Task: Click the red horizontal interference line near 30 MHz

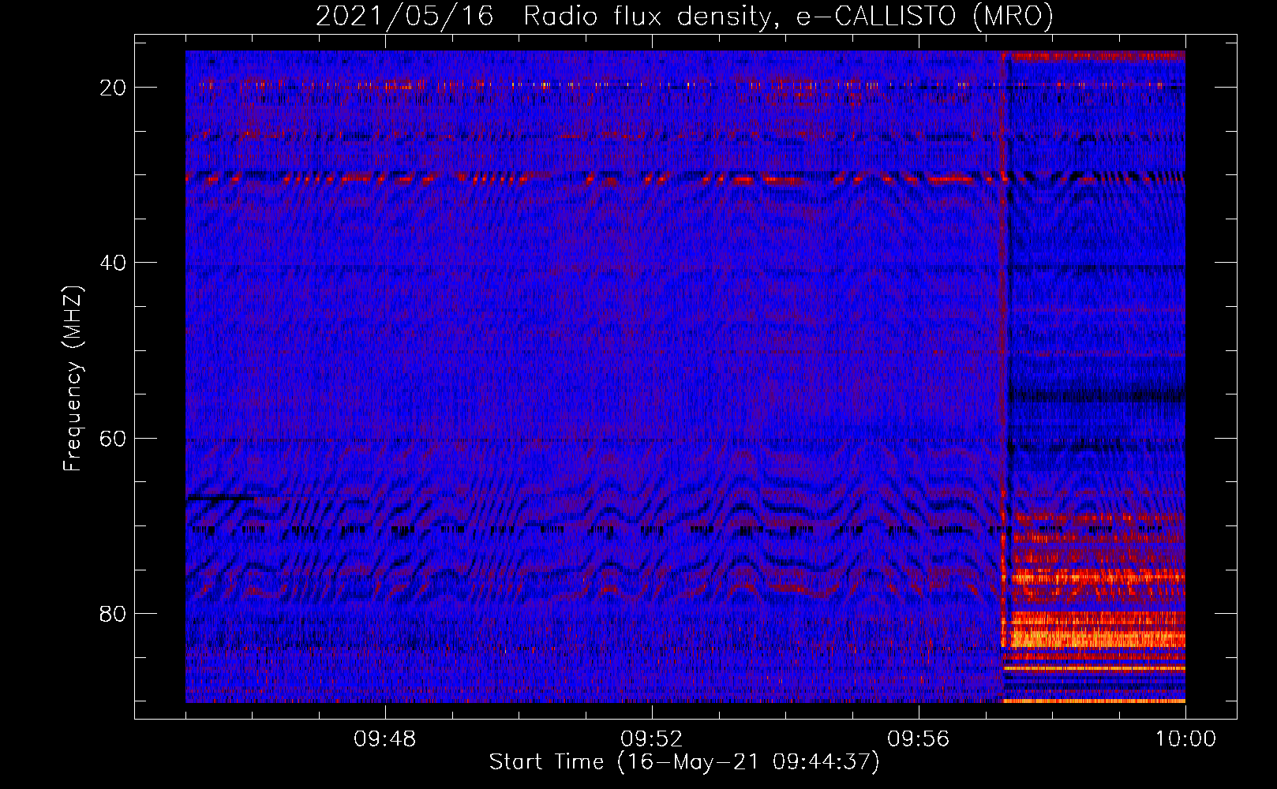Action: [685, 180]
